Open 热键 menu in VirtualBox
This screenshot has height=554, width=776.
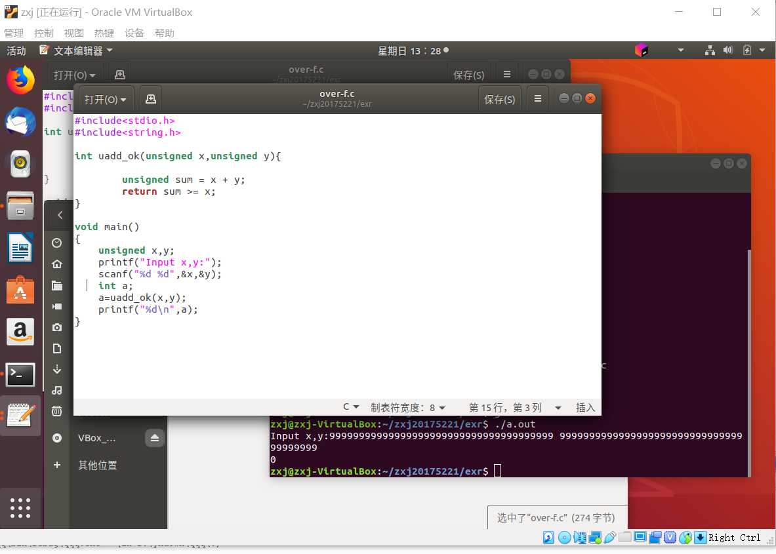(x=104, y=33)
